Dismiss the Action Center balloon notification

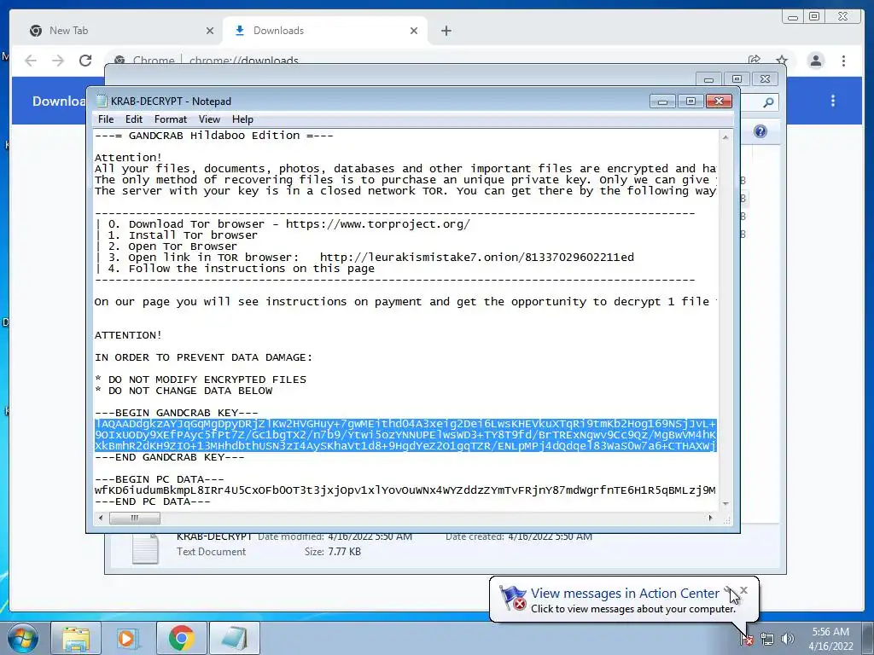743,590
